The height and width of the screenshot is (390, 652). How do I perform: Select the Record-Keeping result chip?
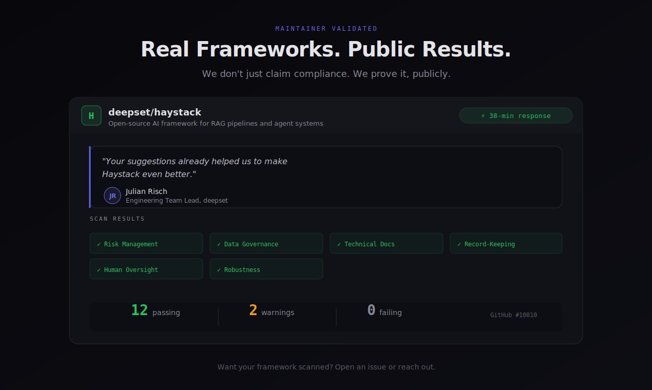click(506, 243)
